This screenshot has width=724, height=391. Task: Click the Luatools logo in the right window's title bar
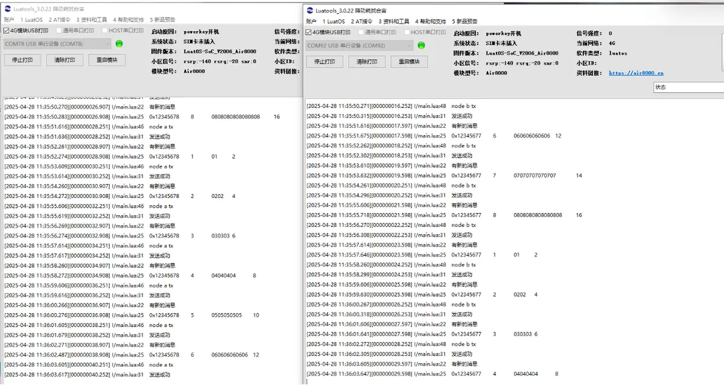coord(310,11)
